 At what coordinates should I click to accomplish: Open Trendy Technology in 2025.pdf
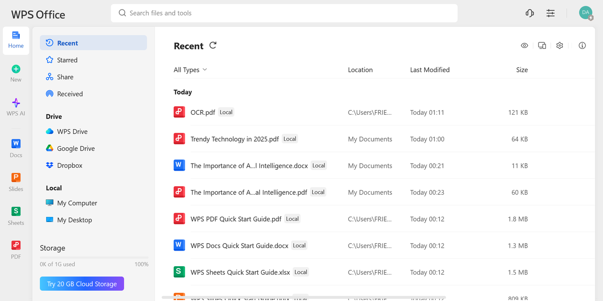pos(235,139)
